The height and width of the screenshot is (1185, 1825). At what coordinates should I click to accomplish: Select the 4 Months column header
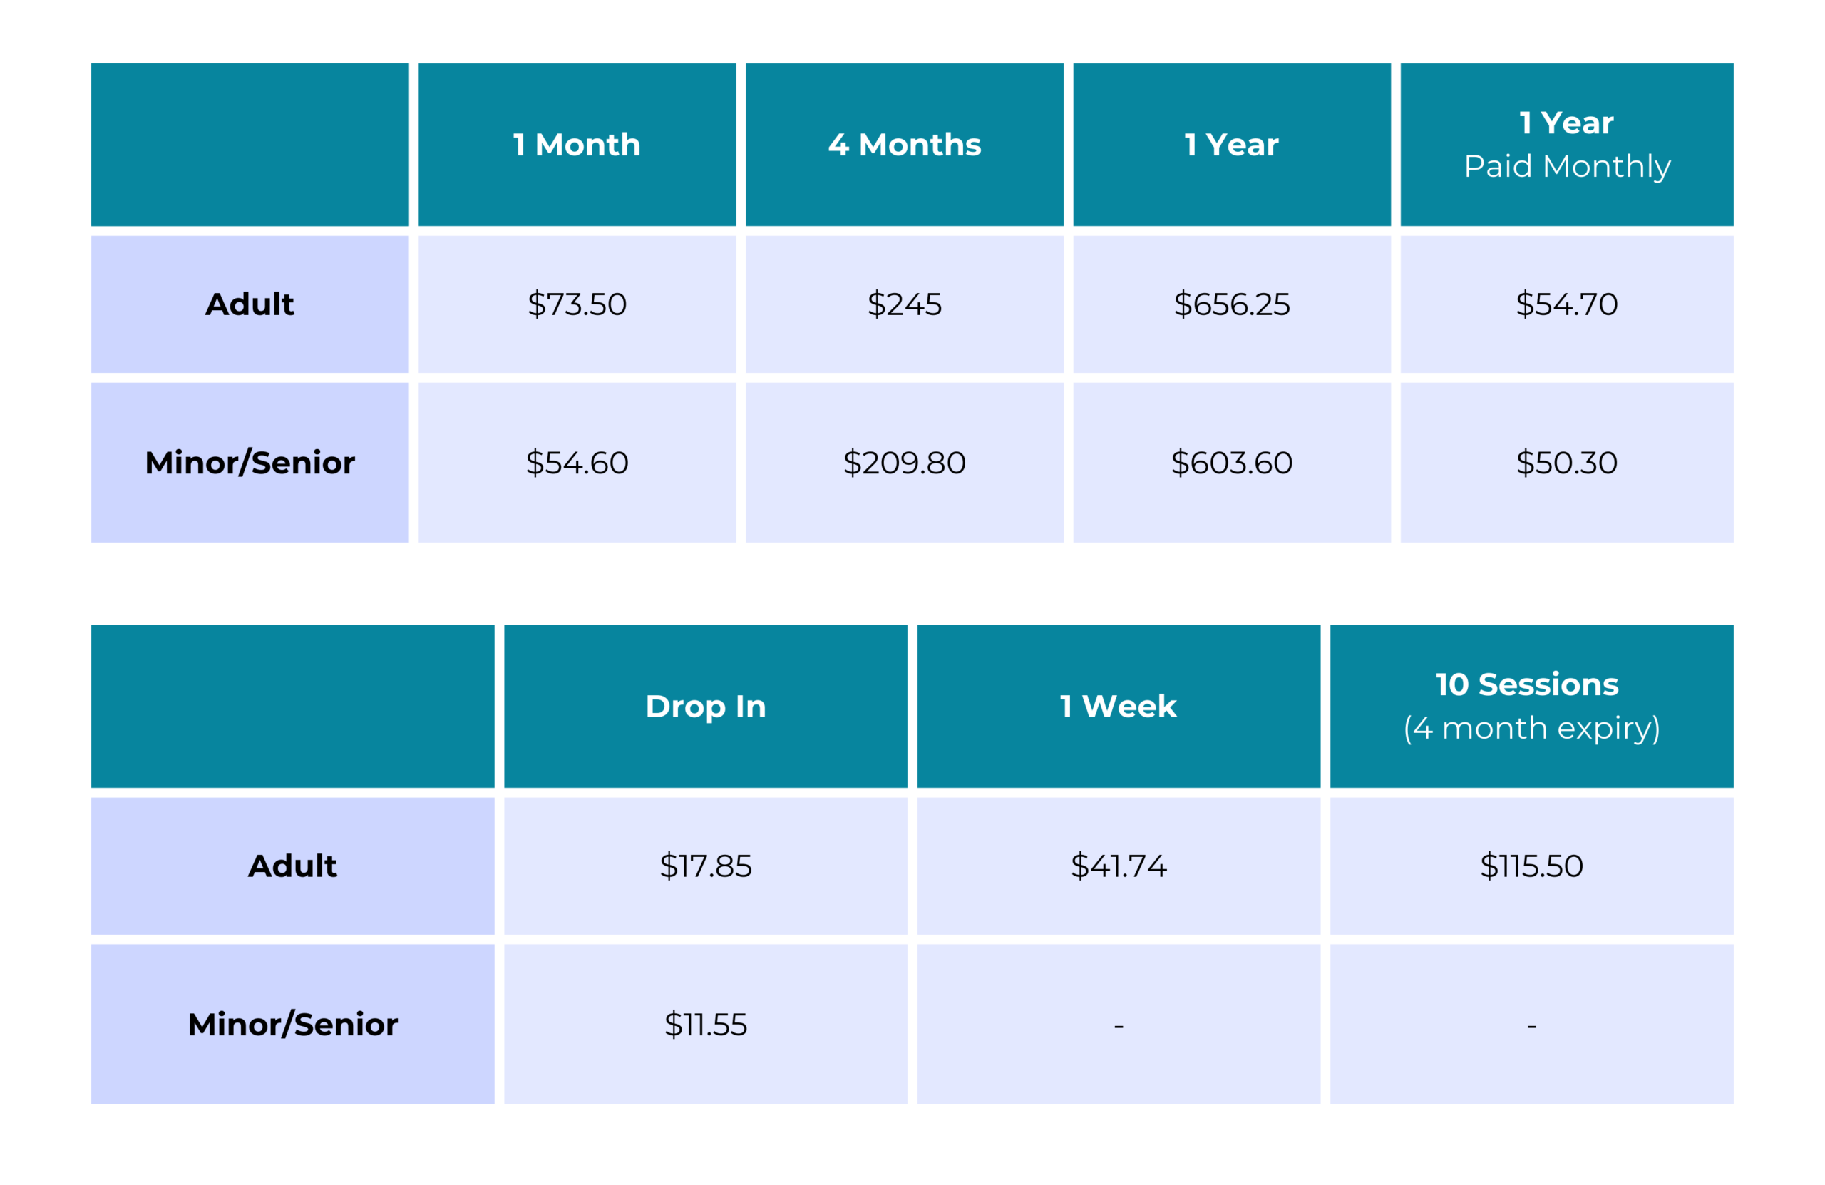(904, 145)
